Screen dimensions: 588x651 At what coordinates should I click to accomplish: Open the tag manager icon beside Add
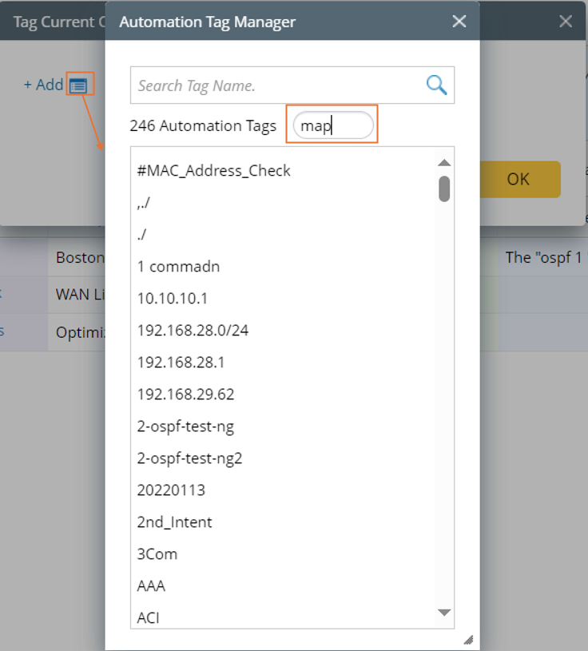pyautogui.click(x=78, y=85)
